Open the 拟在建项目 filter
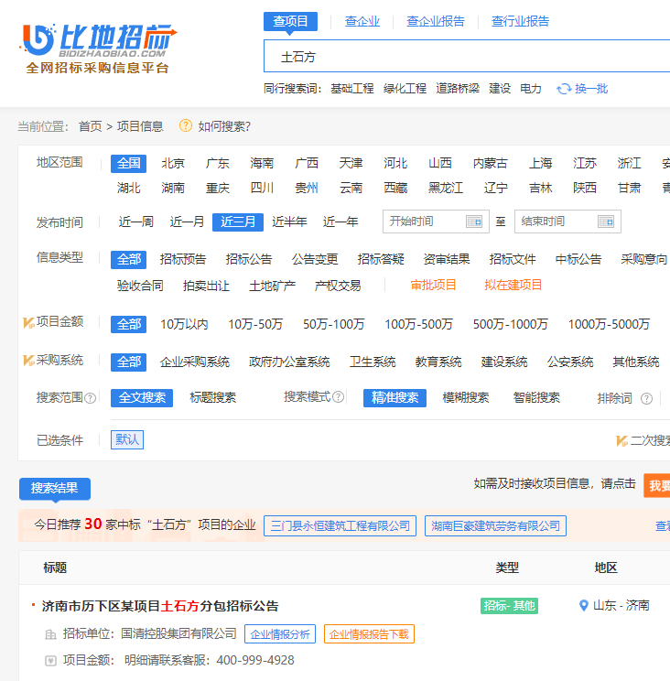 [513, 286]
